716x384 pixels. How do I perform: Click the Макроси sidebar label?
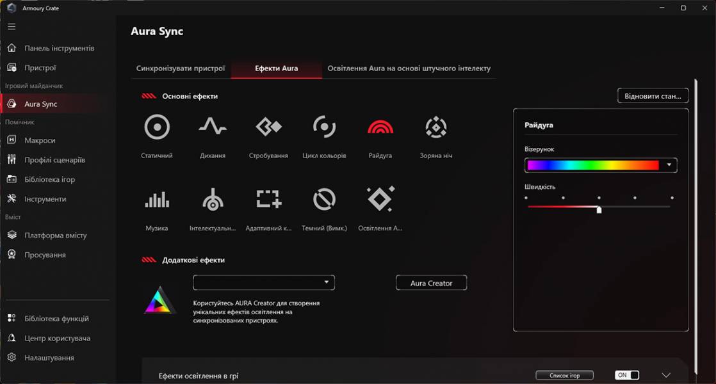pyautogui.click(x=40, y=140)
